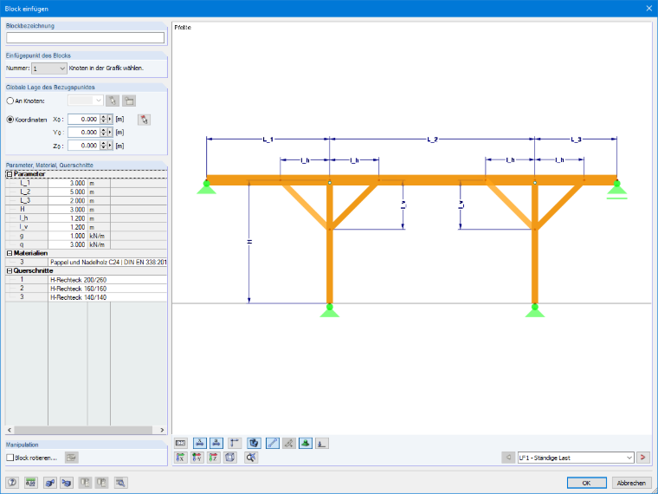Click scrollbar right arrow under parameter table

(162, 430)
